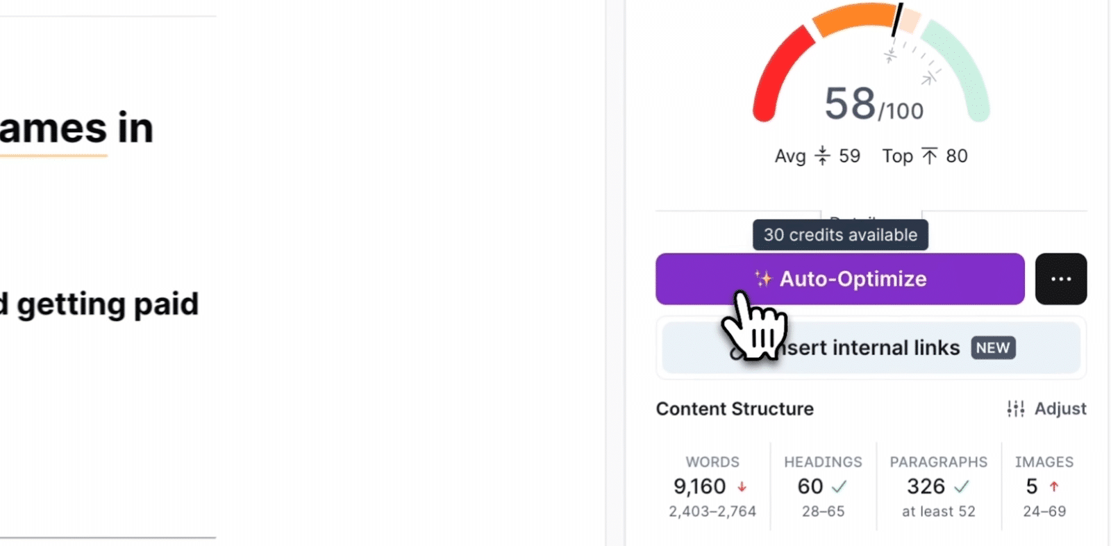Click the Top marker icon on the gauge arc
This screenshot has width=1111, height=546.
click(x=928, y=78)
